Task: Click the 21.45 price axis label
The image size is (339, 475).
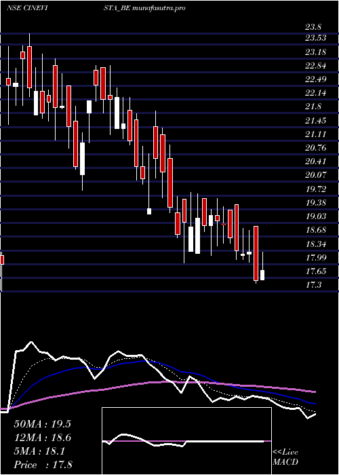Action: (315, 121)
